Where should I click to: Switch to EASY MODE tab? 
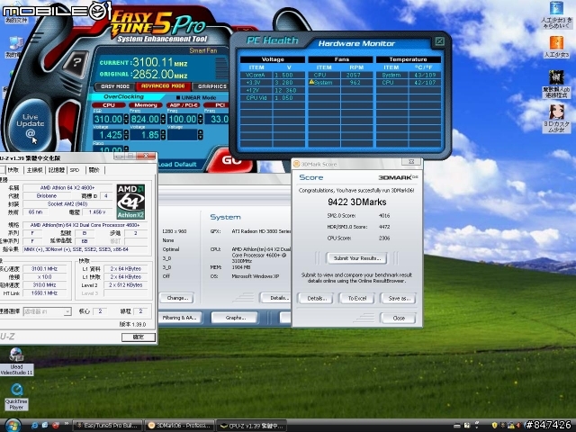[x=115, y=86]
